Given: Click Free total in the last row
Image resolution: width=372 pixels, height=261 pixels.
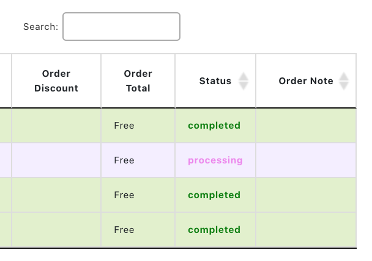Looking at the screenshot, I should click(124, 230).
